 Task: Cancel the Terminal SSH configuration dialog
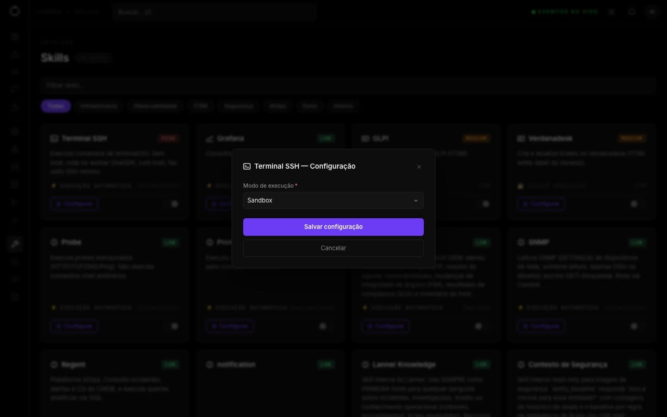coord(333,248)
